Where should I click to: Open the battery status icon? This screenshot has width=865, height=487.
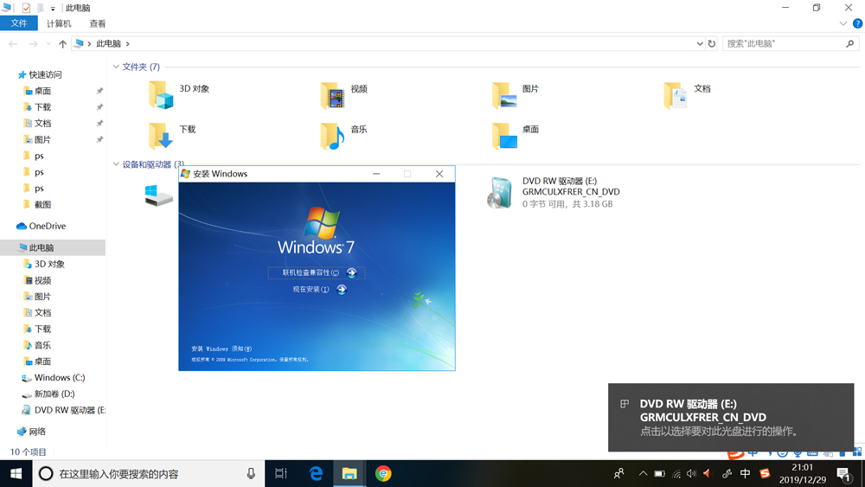click(x=659, y=474)
